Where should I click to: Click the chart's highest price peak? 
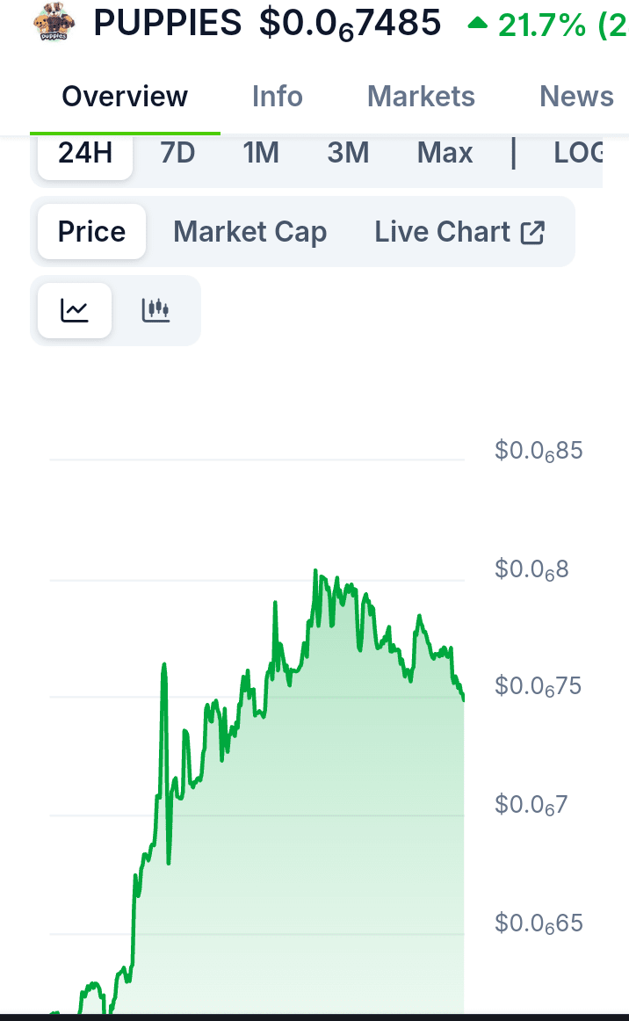pos(314,571)
